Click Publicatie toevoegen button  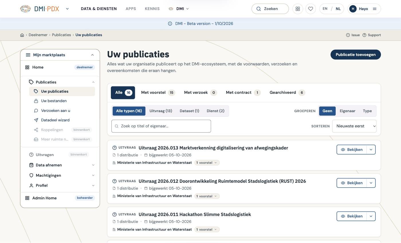(356, 55)
